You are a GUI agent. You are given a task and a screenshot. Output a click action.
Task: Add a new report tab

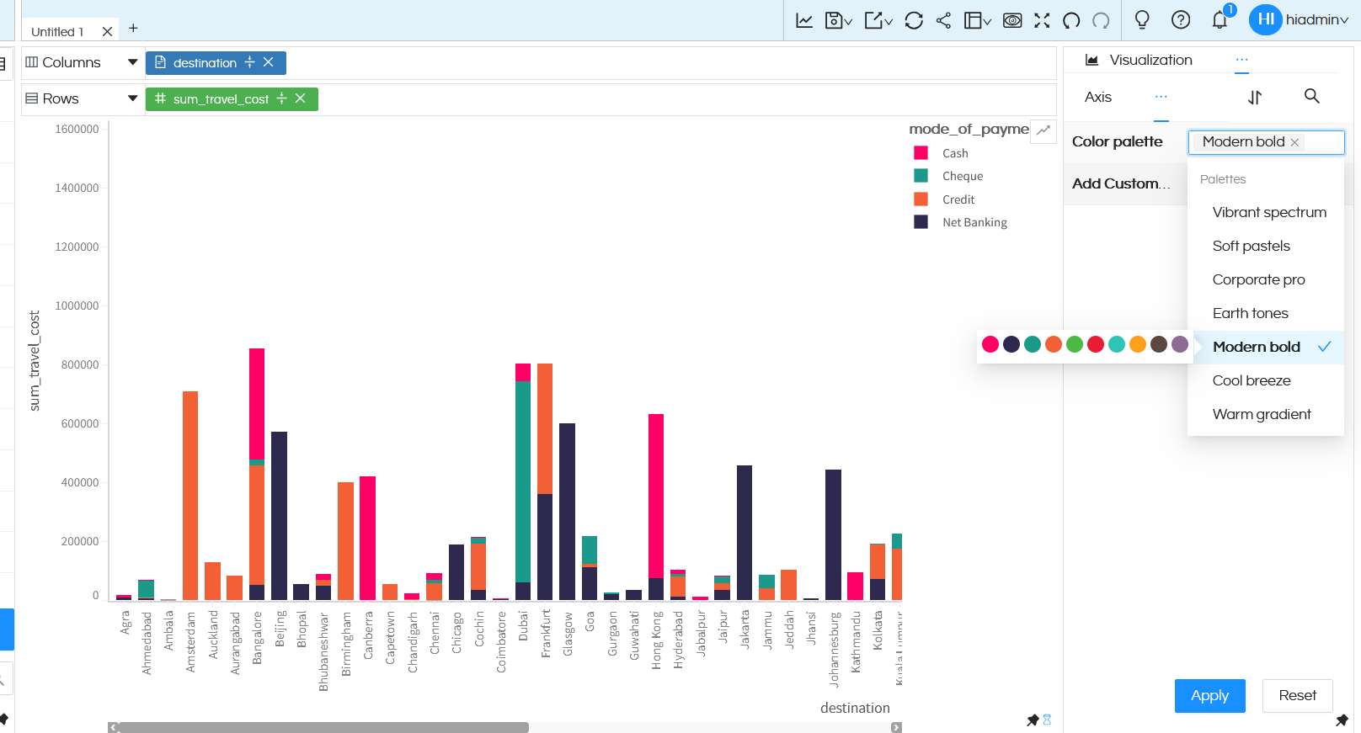pyautogui.click(x=133, y=28)
